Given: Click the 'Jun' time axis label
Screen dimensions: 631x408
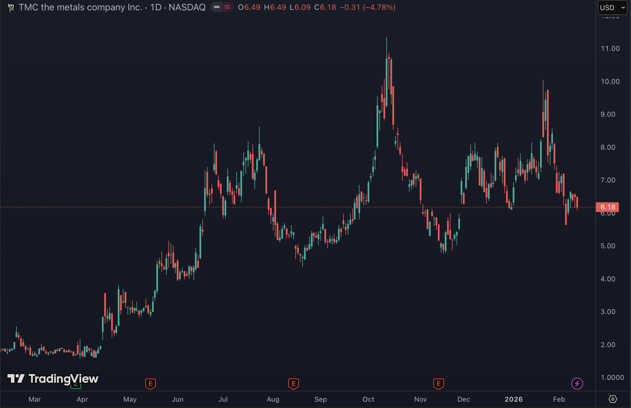Looking at the screenshot, I should coord(178,399).
